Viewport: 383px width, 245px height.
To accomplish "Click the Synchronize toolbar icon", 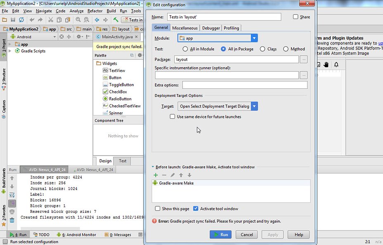I will (x=21, y=20).
